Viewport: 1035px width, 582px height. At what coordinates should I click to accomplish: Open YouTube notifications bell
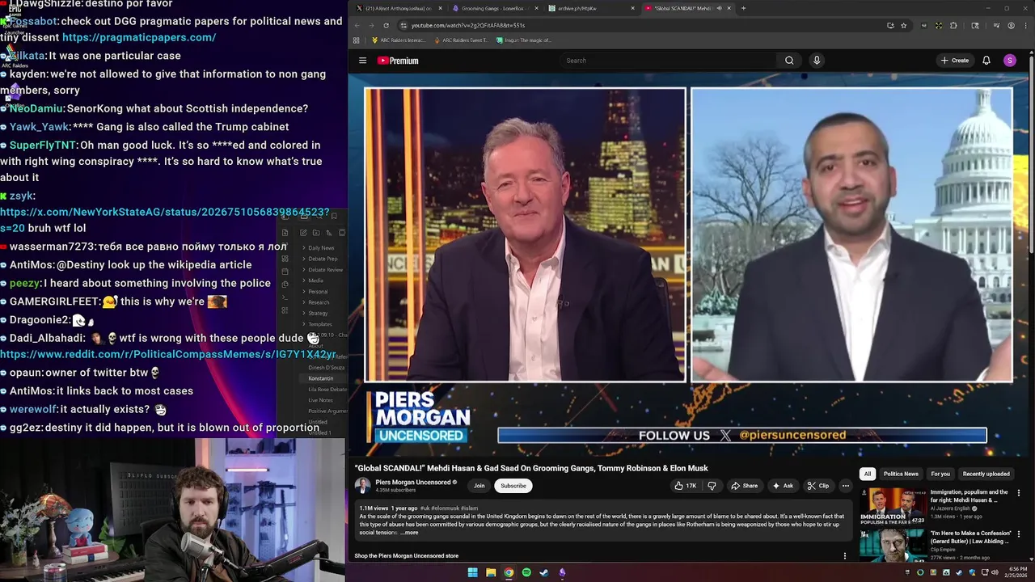(986, 61)
